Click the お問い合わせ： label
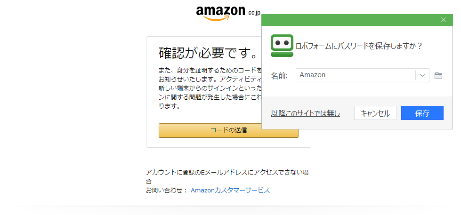This screenshot has width=461, height=215. [166, 190]
